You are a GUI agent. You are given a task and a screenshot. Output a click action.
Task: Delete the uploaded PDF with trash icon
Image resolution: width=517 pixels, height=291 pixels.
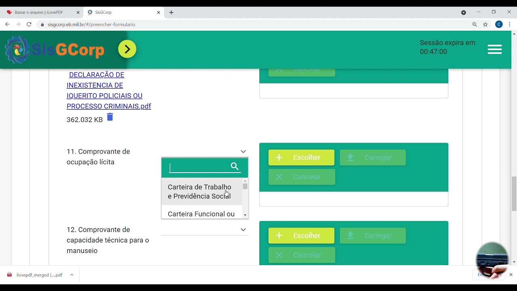[110, 117]
